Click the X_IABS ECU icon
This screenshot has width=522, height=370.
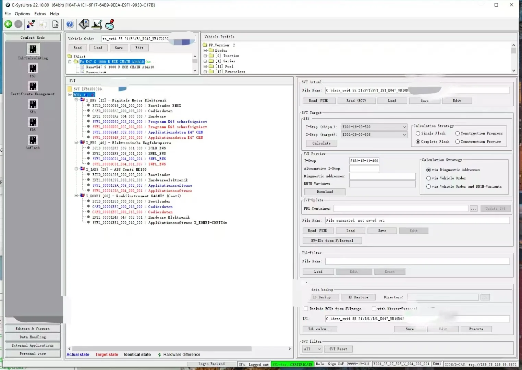(x=82, y=169)
